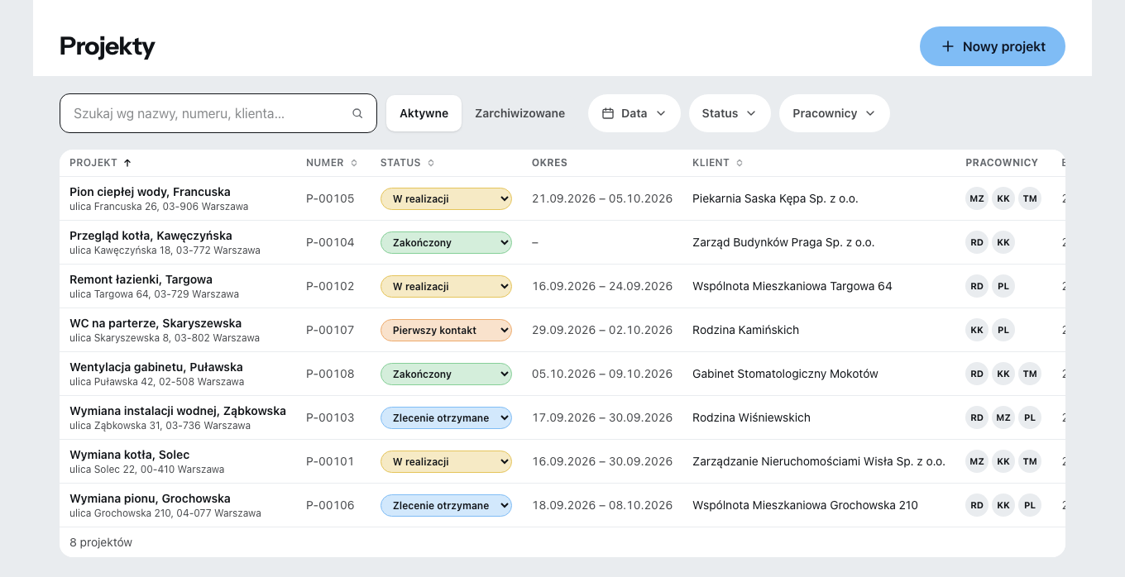Open status dropdown for project P-00103
The height and width of the screenshot is (577, 1125).
point(446,417)
